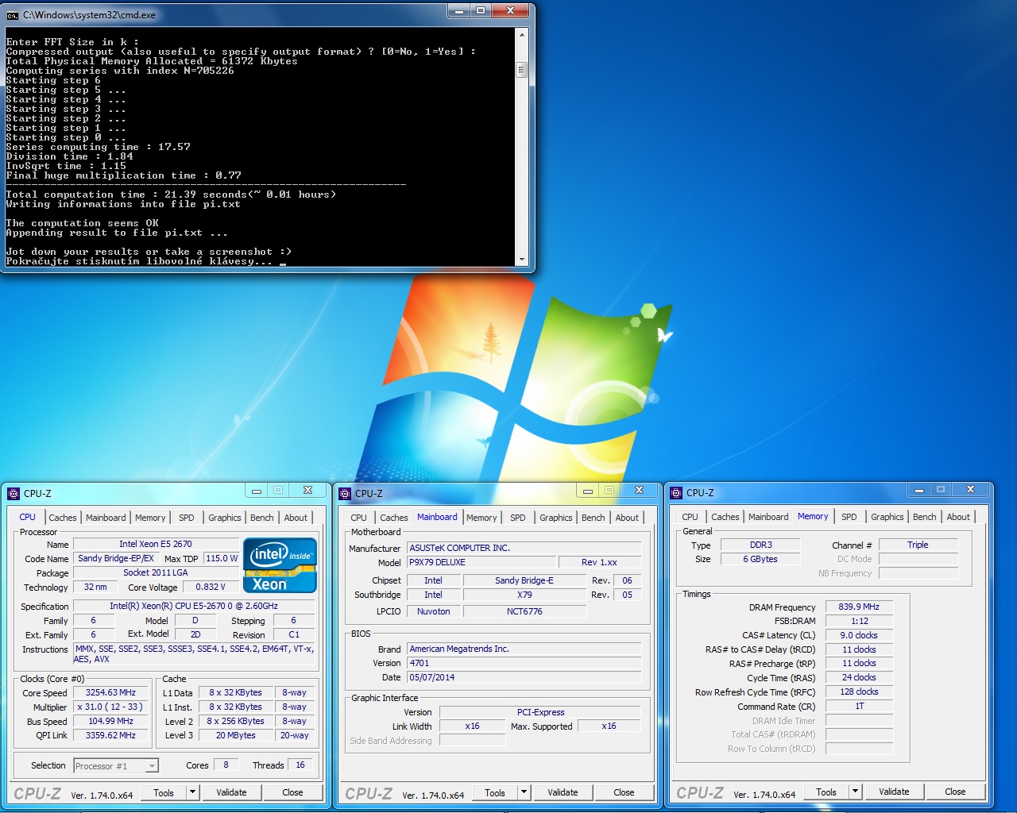
Task: Open Mainboard tab in left CPU-Z window
Action: 106,518
